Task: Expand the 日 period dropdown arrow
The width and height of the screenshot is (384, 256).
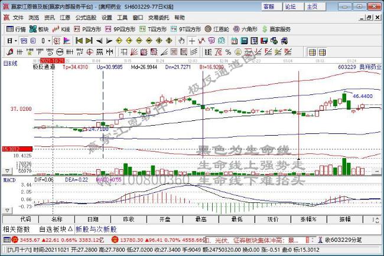Action: tap(16, 41)
